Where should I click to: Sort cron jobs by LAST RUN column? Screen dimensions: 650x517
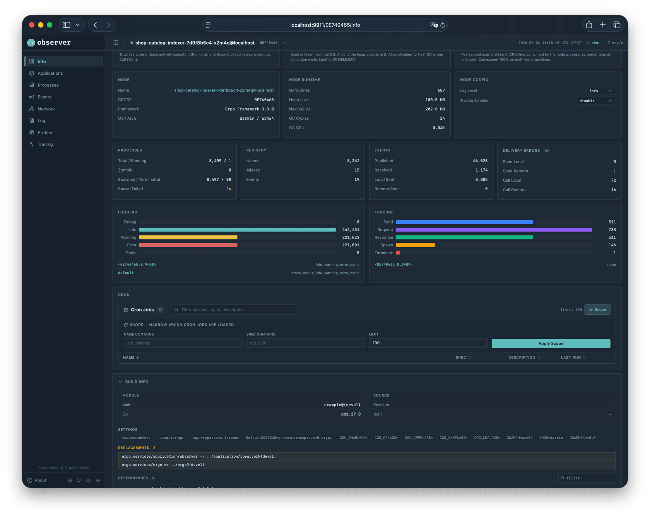tap(573, 357)
